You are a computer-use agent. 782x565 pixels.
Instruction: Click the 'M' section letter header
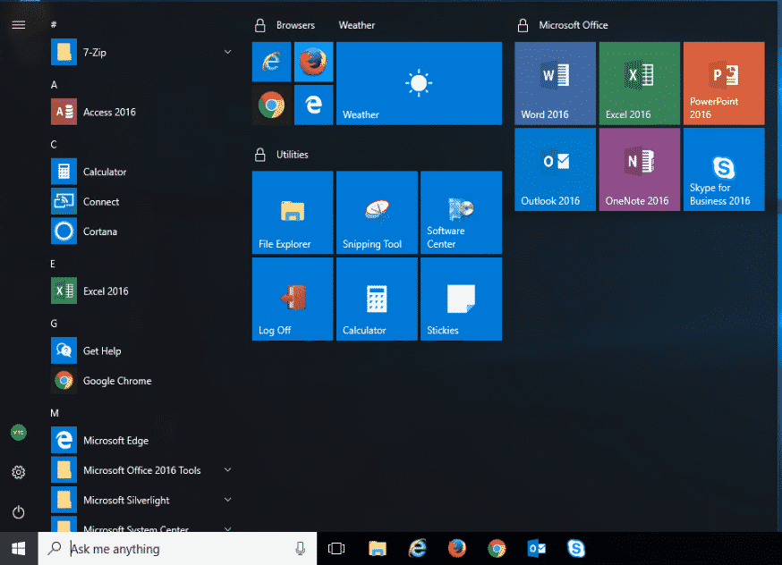(x=55, y=413)
